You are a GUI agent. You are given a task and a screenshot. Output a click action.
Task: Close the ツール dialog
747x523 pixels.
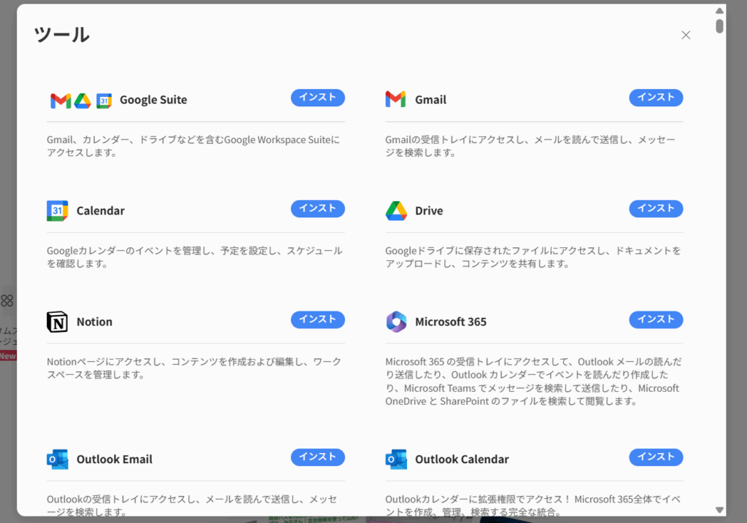(x=685, y=34)
